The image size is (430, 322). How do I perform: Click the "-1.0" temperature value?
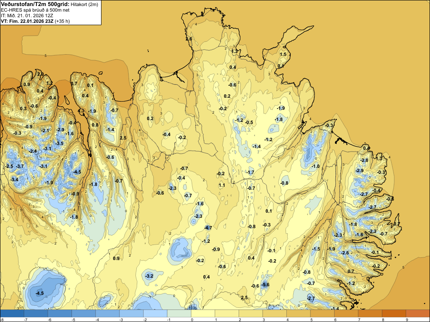tap(316, 166)
